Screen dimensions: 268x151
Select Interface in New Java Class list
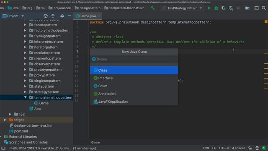[134, 78]
